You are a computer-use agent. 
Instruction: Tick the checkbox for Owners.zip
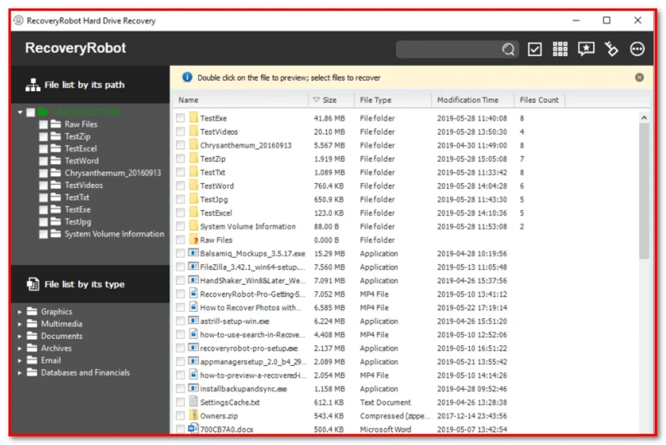pyautogui.click(x=181, y=416)
